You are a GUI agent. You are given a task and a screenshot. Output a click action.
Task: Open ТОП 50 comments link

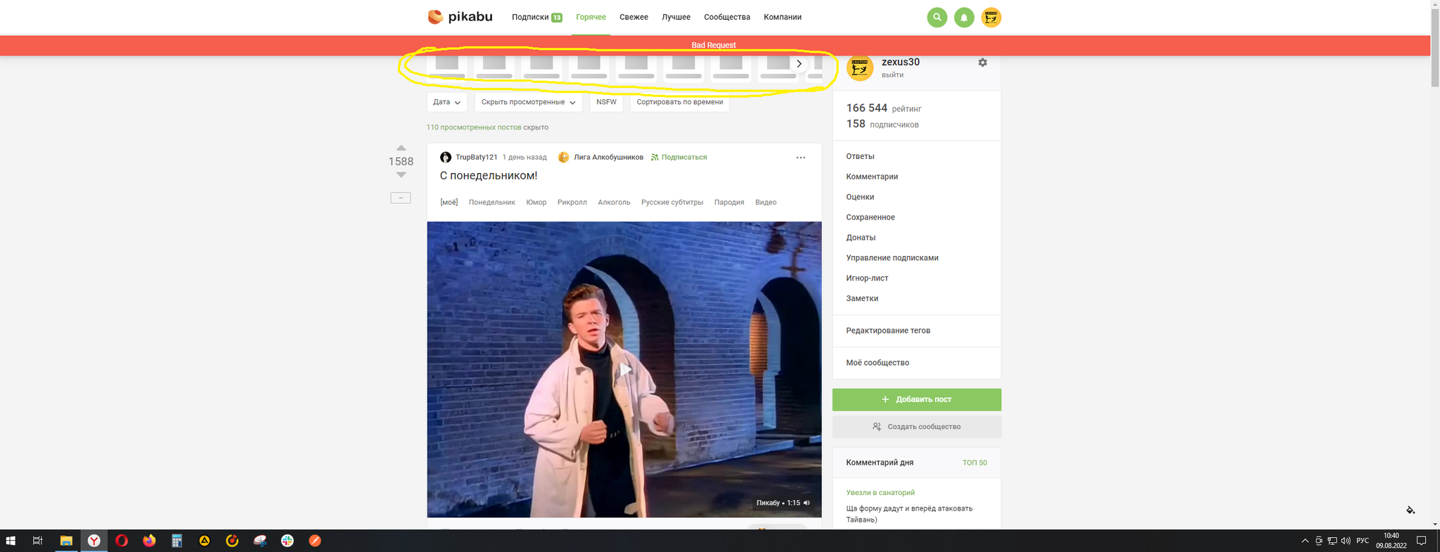[x=975, y=463]
